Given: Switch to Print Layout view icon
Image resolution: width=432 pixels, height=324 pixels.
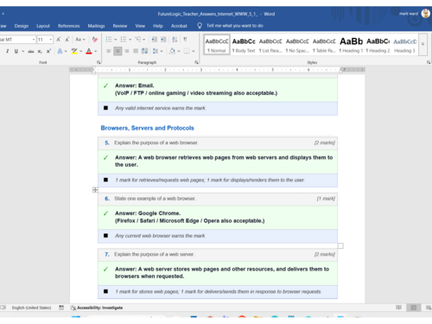Looking at the screenshot, I should pos(414,308).
